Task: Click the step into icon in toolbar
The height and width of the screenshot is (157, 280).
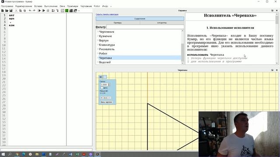Action: [57, 10]
